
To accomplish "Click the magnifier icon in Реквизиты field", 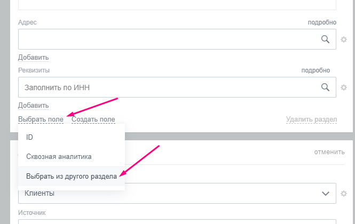I will pos(325,87).
